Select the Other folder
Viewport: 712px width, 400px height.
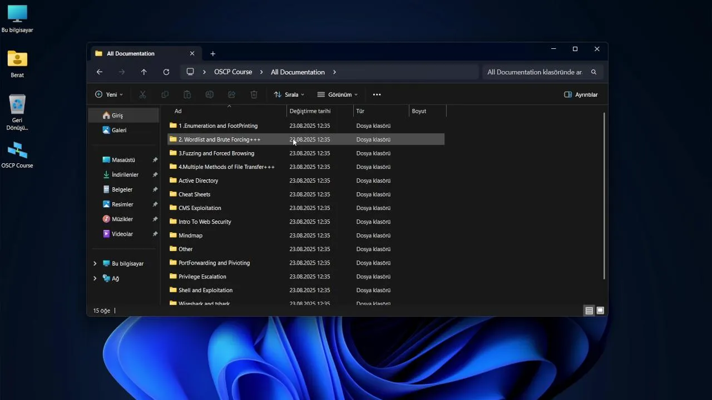[x=306, y=249]
